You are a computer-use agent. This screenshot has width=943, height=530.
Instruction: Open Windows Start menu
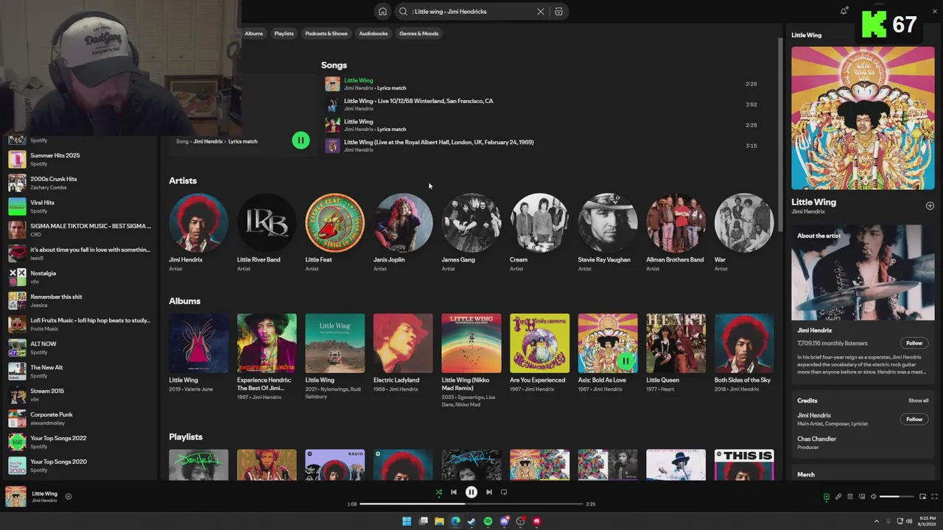coord(407,521)
